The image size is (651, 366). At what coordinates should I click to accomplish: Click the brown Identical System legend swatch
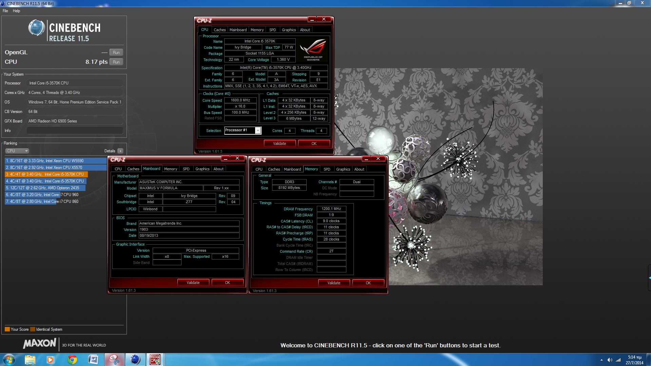[33, 329]
